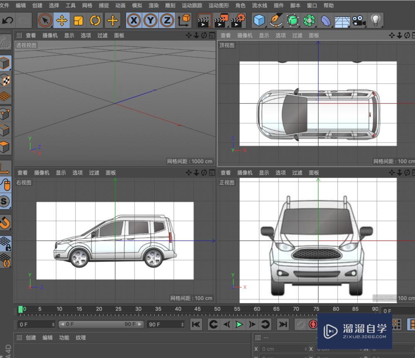
Task: Open the Subdivision Surface generator icon
Action: point(293,20)
